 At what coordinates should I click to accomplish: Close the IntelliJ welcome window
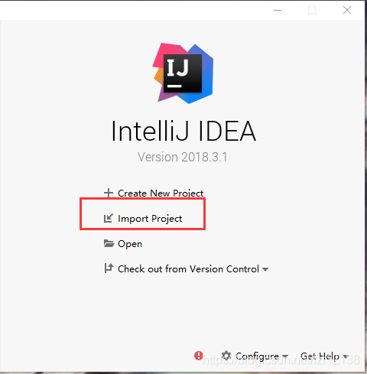pos(347,10)
